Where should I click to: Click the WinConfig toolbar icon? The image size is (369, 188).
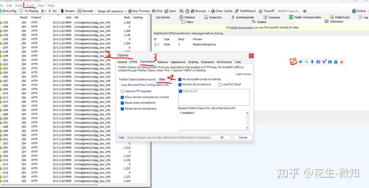(8, 11)
